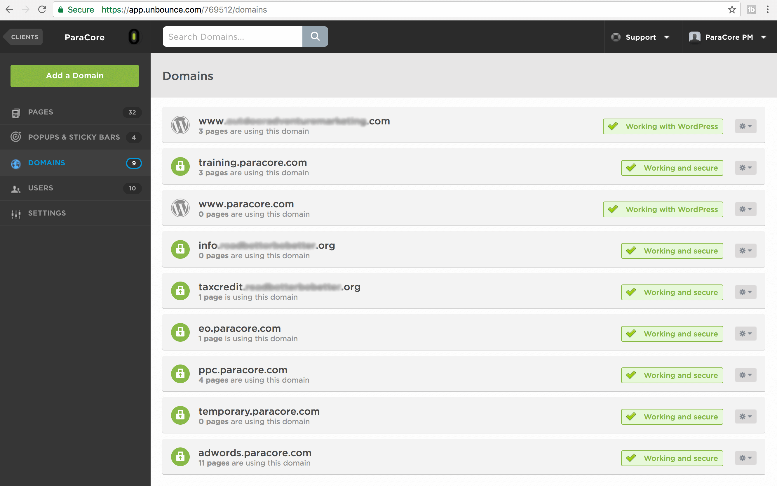Open gear dropdown for www.paracore.com

point(745,209)
